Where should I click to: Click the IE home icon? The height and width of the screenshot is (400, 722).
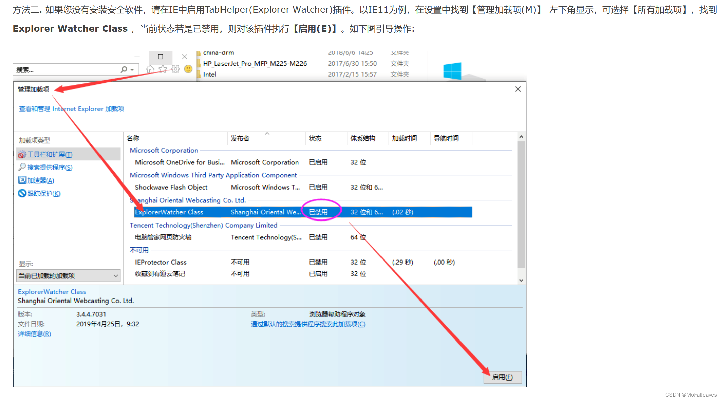[x=150, y=69]
